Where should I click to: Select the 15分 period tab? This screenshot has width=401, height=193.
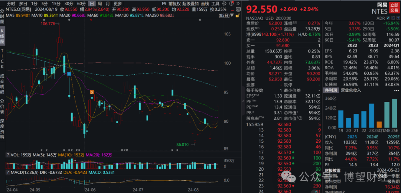(x=56, y=4)
